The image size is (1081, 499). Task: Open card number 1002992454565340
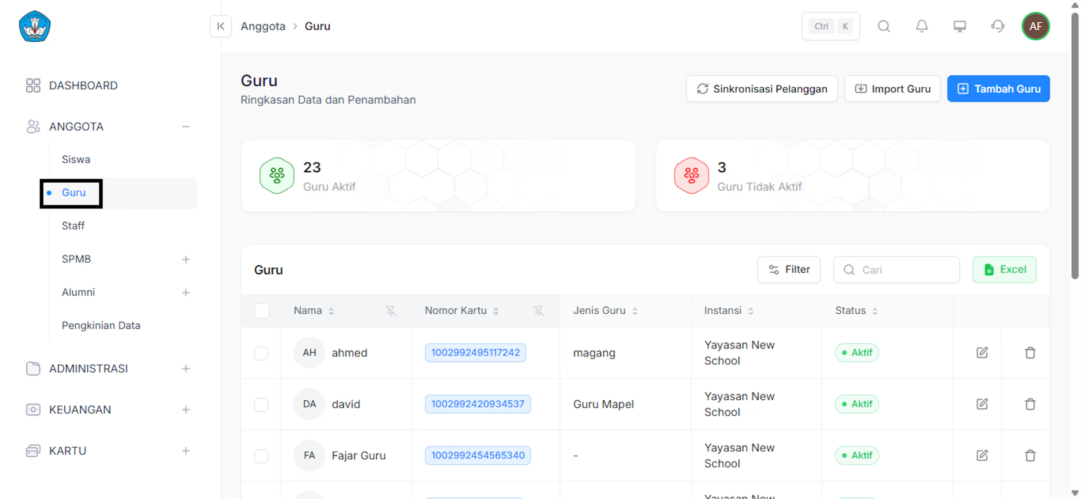477,455
